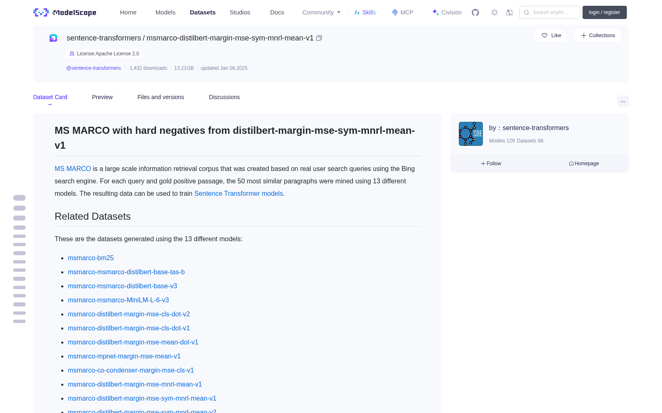Screen dimensions: 662x413
Task: Open Docs in the navbar
Action: pos(277,12)
